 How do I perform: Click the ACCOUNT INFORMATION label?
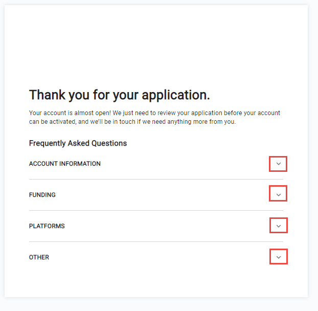(65, 164)
